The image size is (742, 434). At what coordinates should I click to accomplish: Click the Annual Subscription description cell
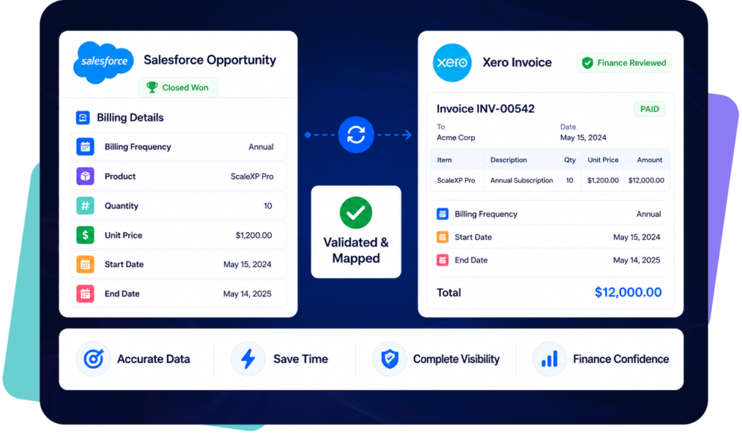(x=522, y=180)
